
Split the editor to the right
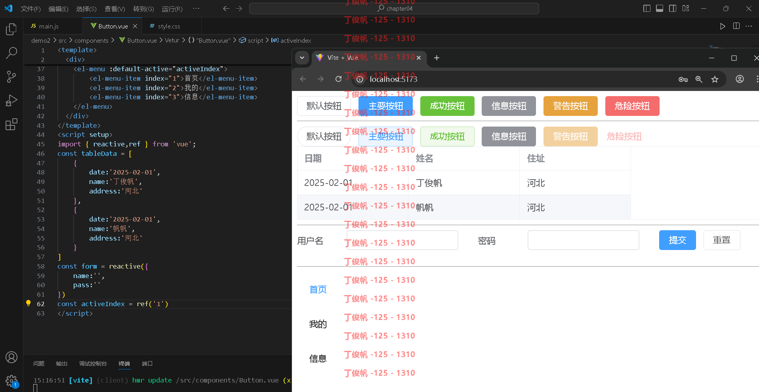coord(736,26)
